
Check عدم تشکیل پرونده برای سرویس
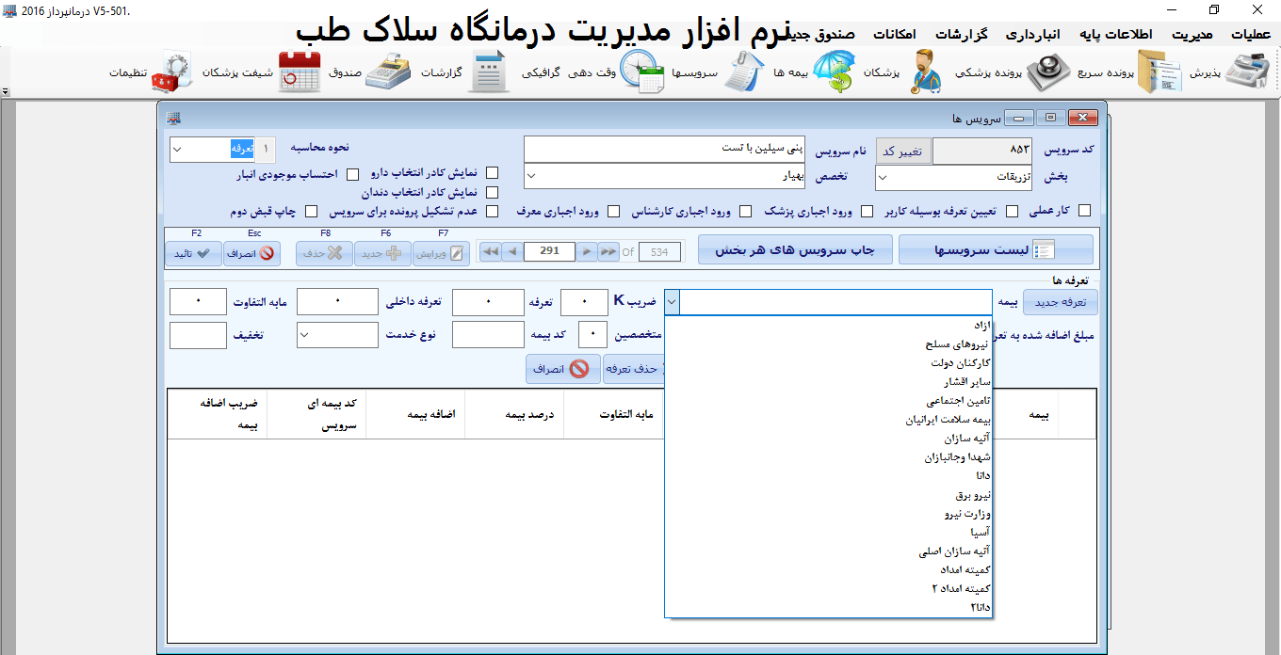491,211
